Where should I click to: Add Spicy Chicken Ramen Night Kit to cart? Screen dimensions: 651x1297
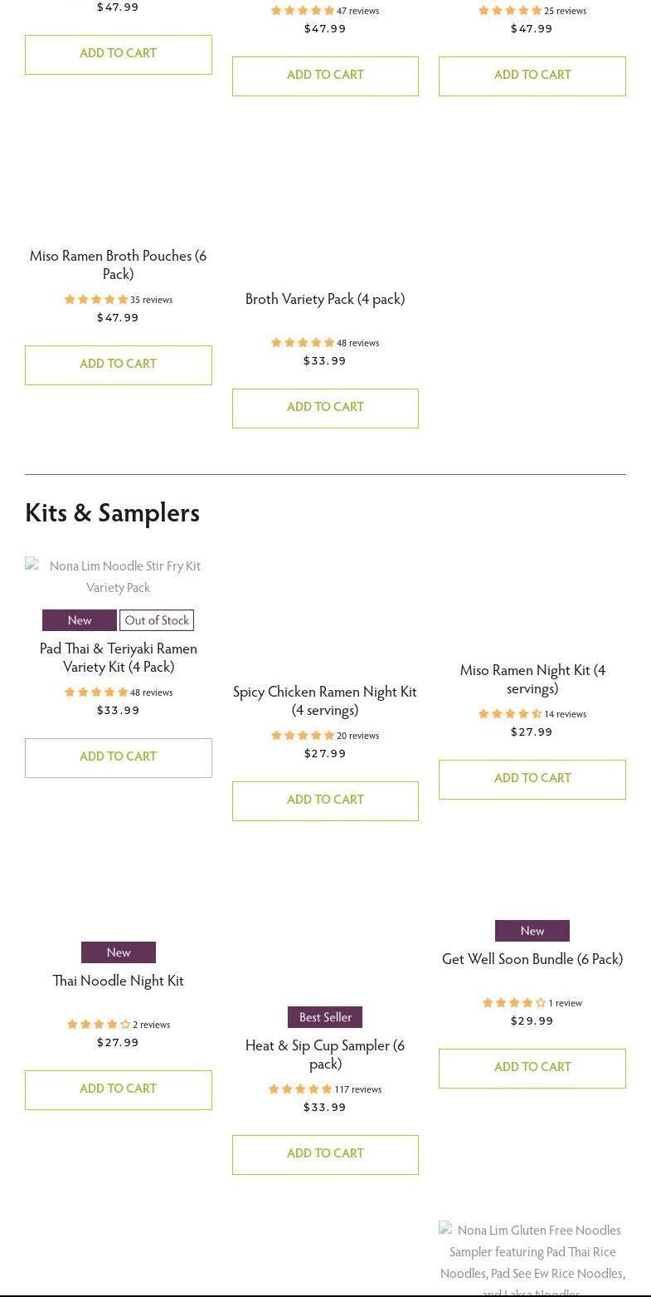click(325, 800)
